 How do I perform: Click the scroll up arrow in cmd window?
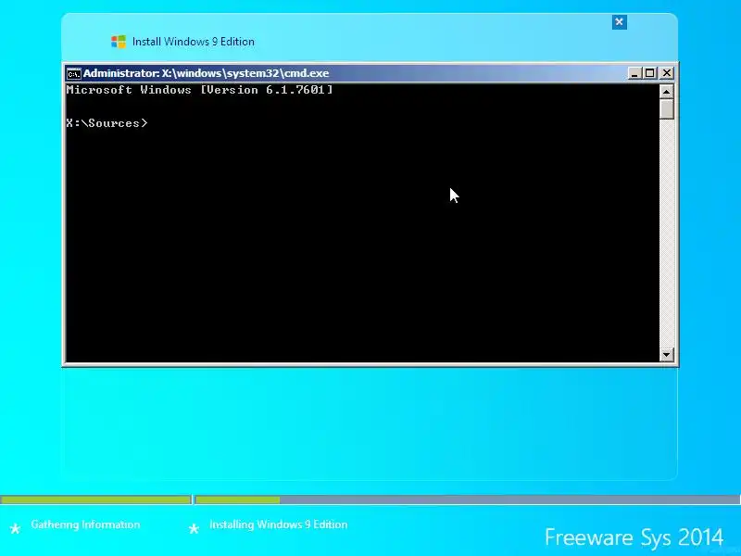tap(666, 91)
